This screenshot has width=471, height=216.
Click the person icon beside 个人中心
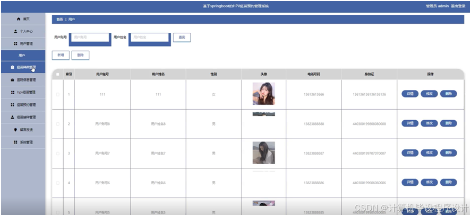click(x=15, y=31)
